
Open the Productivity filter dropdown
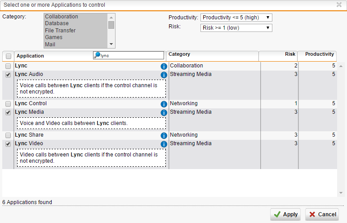(x=236, y=18)
